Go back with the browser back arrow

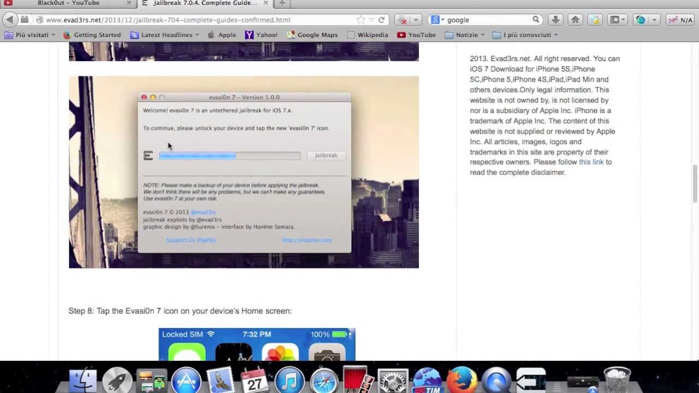(9, 20)
